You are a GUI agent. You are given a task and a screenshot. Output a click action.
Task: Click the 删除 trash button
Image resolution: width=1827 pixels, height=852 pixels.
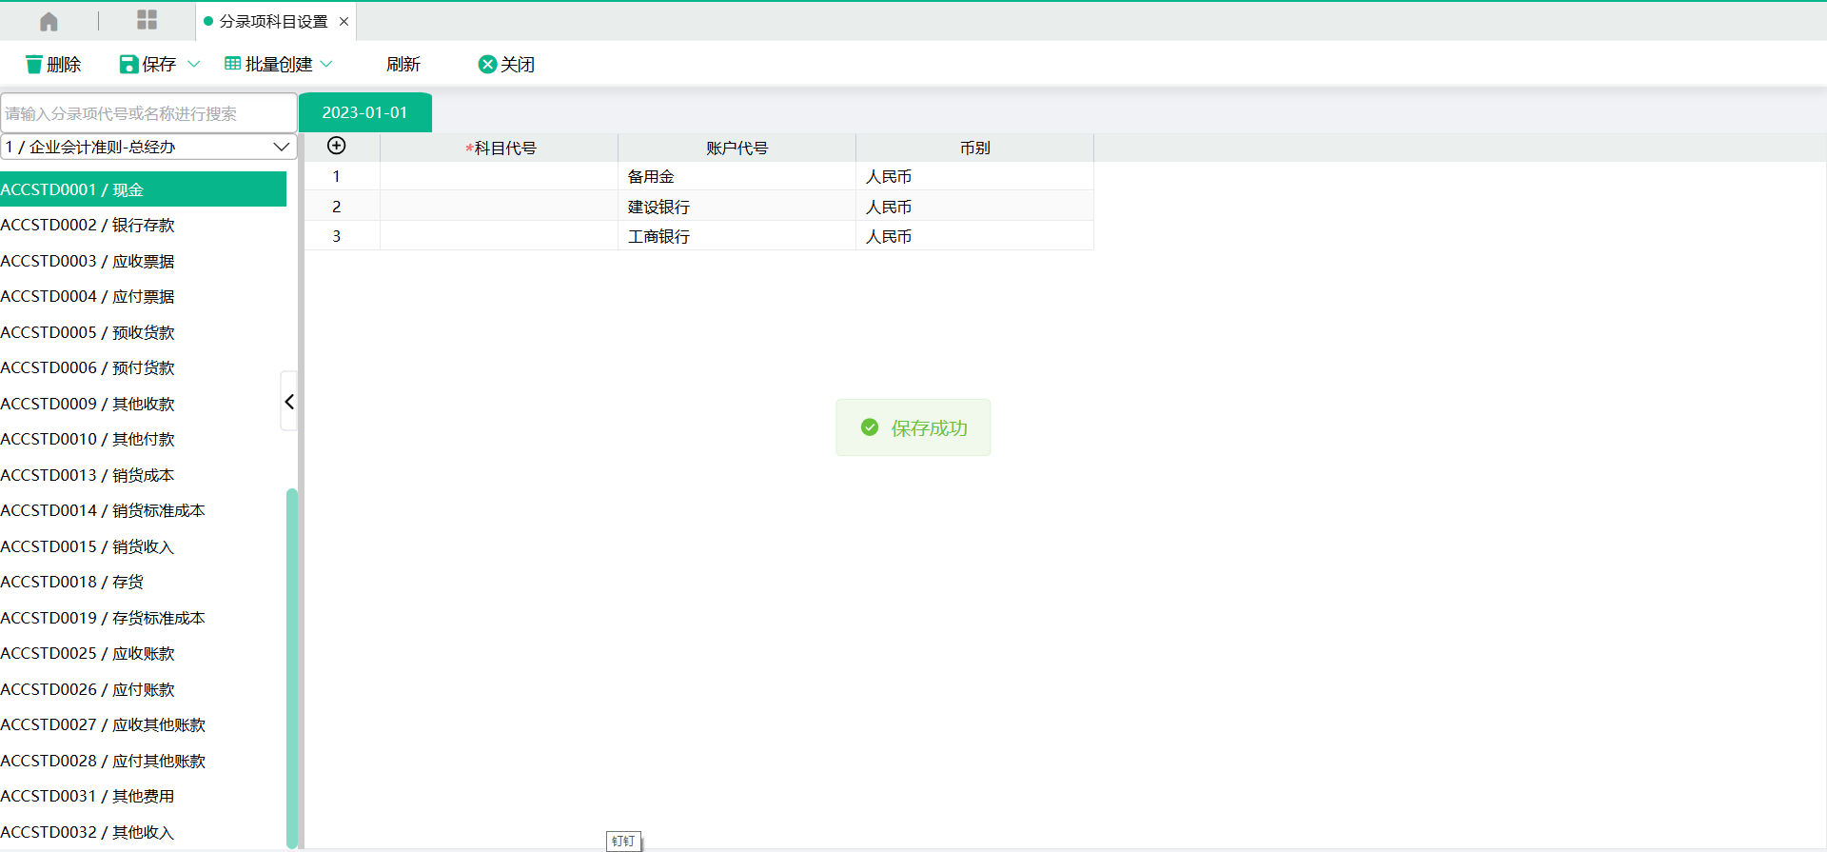click(x=53, y=64)
